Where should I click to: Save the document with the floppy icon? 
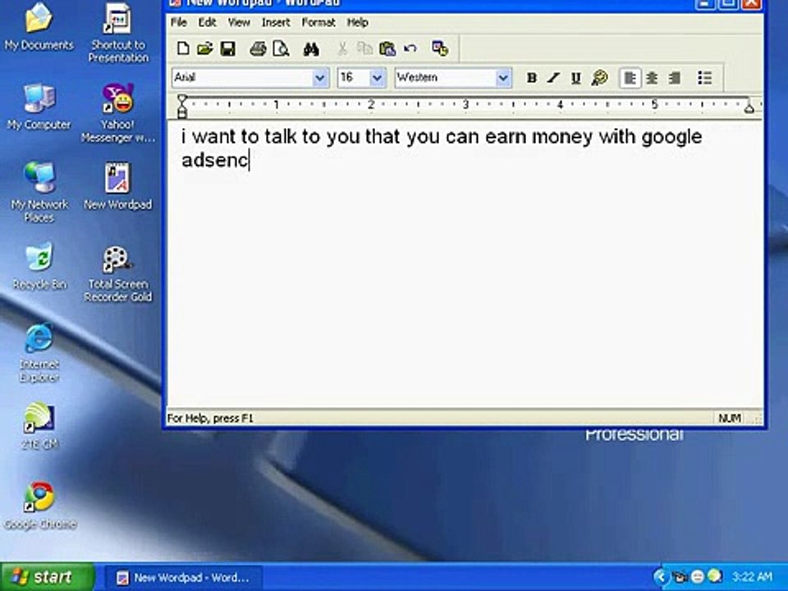(x=227, y=48)
